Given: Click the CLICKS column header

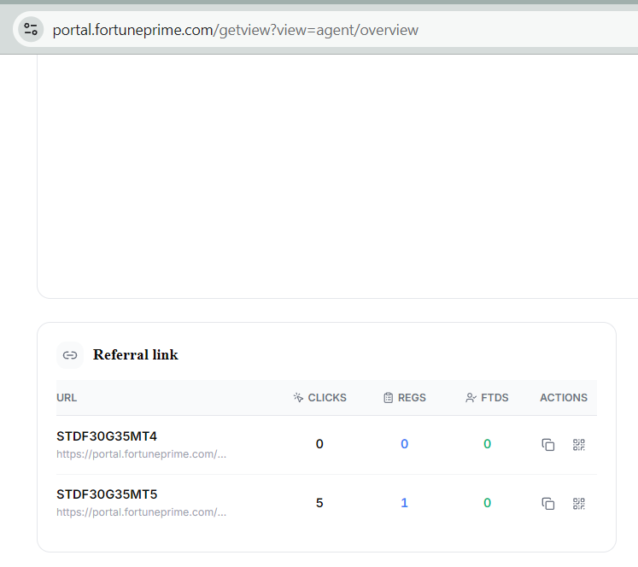Looking at the screenshot, I should coord(319,397).
